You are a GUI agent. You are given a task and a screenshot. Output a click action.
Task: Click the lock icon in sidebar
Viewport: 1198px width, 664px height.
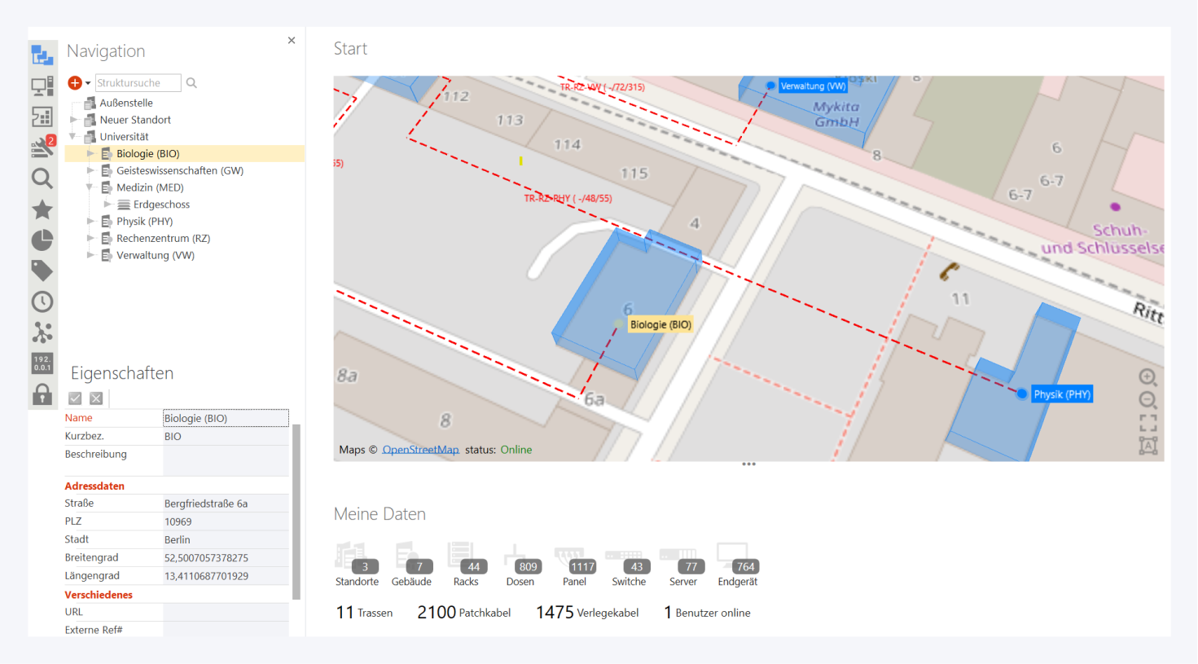pyautogui.click(x=42, y=395)
